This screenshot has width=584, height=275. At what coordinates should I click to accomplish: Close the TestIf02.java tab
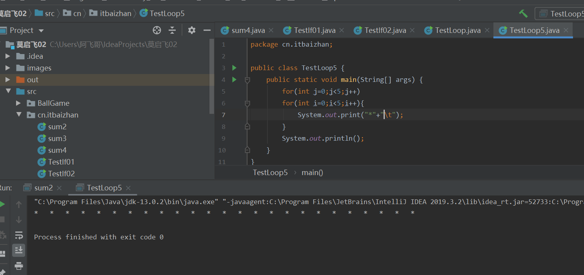(x=412, y=30)
